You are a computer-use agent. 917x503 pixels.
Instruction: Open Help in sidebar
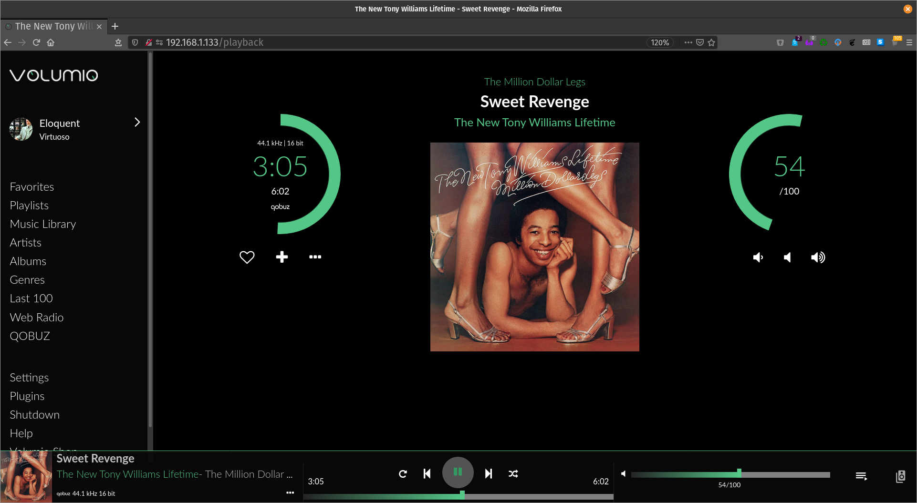pyautogui.click(x=21, y=433)
